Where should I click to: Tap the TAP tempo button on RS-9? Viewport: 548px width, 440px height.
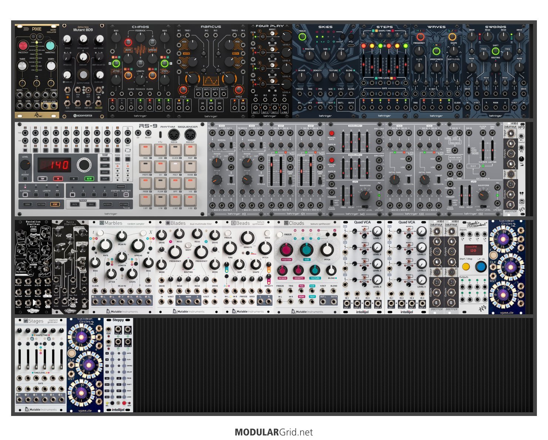pos(42,179)
